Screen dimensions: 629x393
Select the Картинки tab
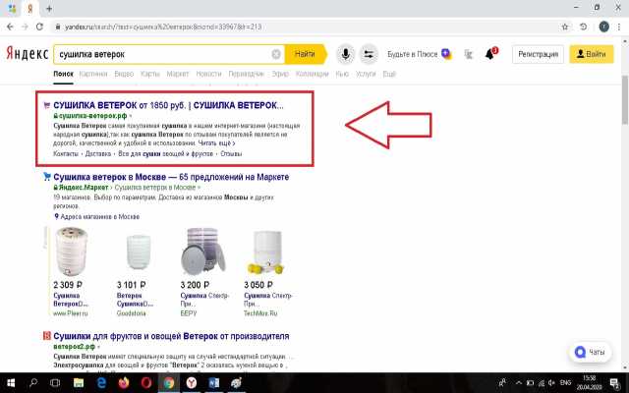pos(93,74)
